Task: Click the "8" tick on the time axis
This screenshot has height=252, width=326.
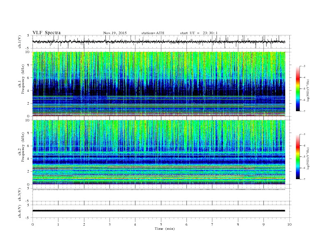Action: [x=238, y=224]
